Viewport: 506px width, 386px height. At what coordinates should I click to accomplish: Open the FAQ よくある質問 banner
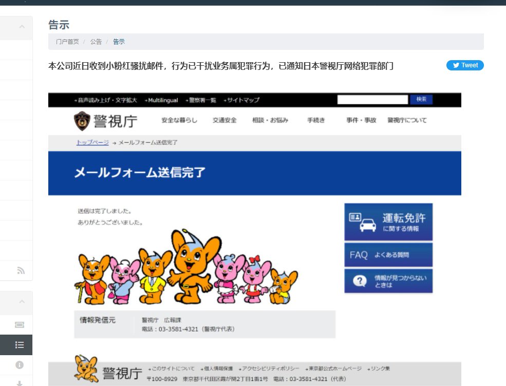(388, 255)
